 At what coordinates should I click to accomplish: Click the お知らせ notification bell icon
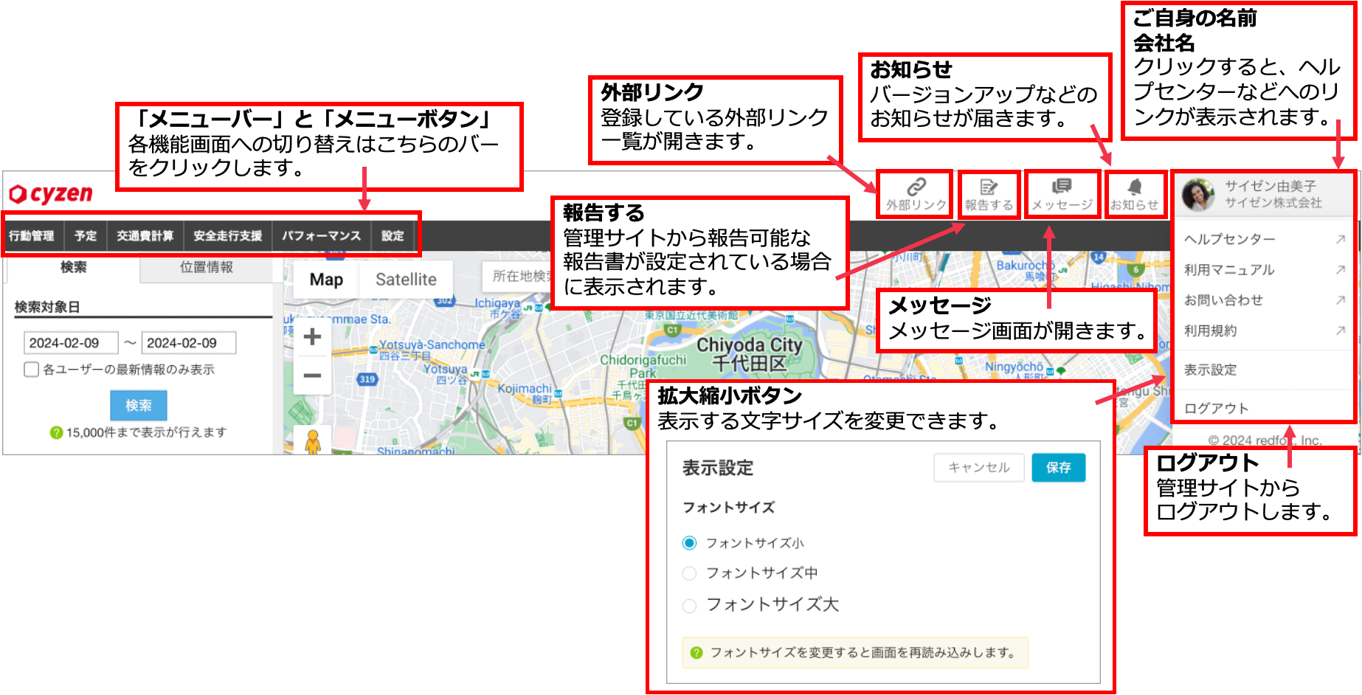tap(1135, 195)
